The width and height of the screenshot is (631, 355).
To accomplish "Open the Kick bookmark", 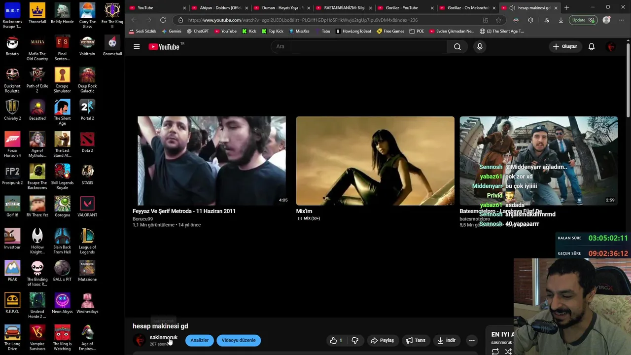I will (249, 31).
